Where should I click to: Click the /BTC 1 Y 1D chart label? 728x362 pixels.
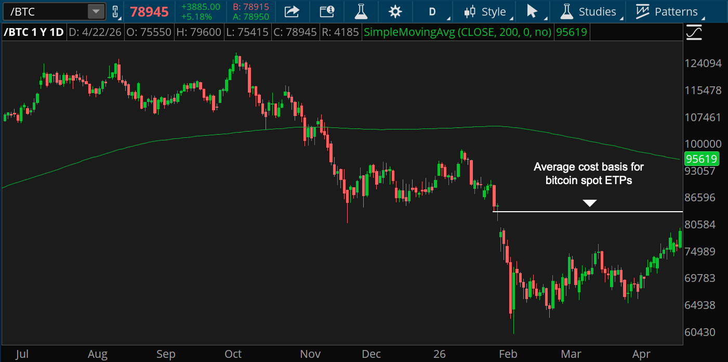click(x=34, y=32)
